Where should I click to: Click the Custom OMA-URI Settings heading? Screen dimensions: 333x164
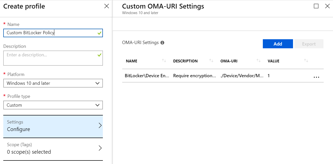click(163, 6)
